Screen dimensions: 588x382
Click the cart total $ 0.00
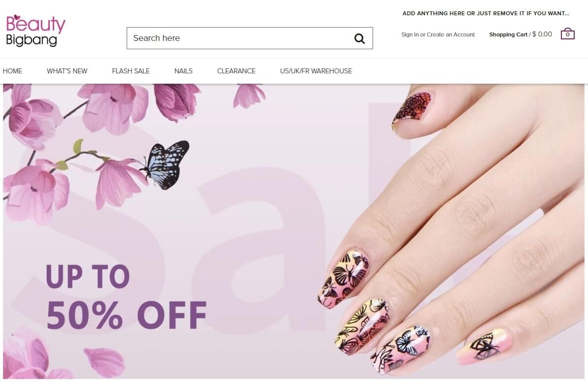pos(542,34)
